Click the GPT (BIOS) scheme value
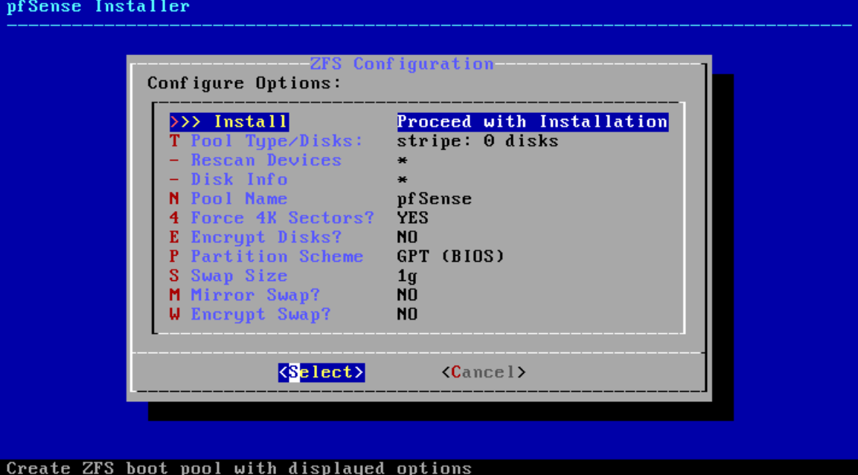858x475 pixels. tap(450, 256)
